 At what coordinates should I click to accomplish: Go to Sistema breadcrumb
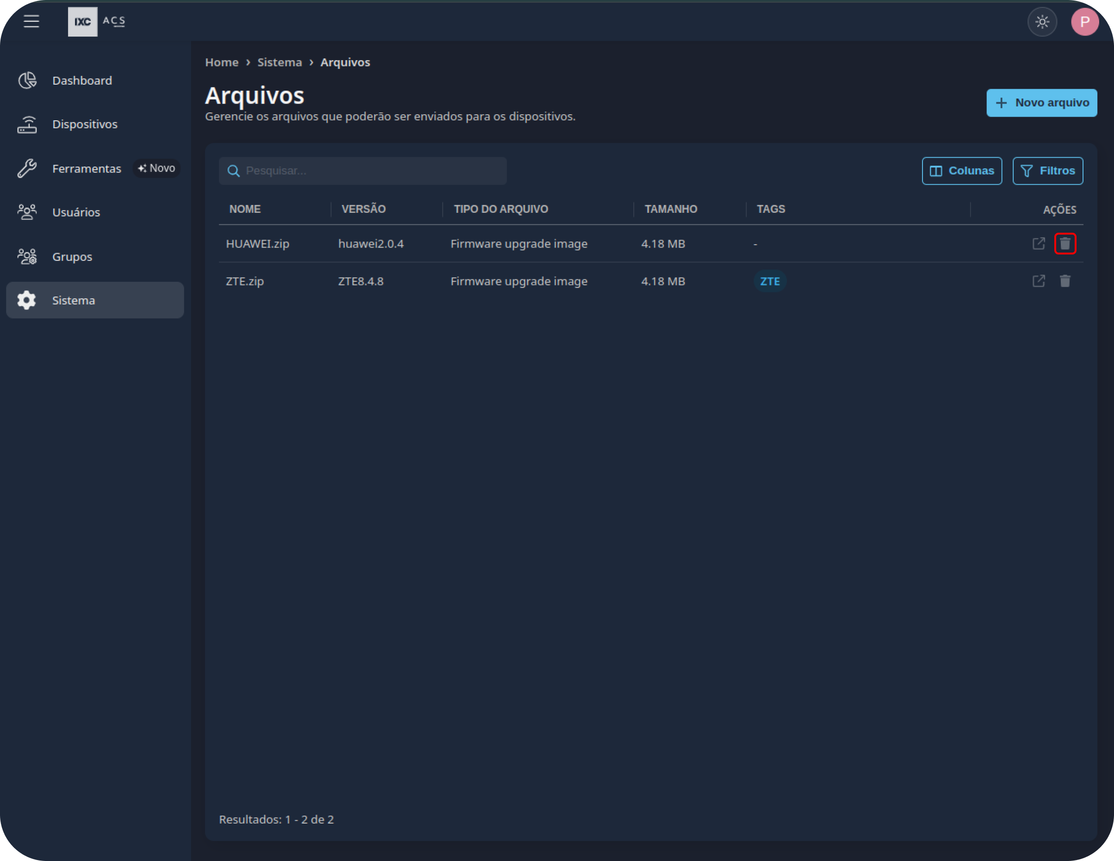tap(279, 62)
